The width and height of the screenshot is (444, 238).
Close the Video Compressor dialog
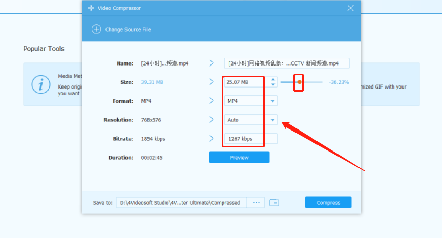(351, 8)
